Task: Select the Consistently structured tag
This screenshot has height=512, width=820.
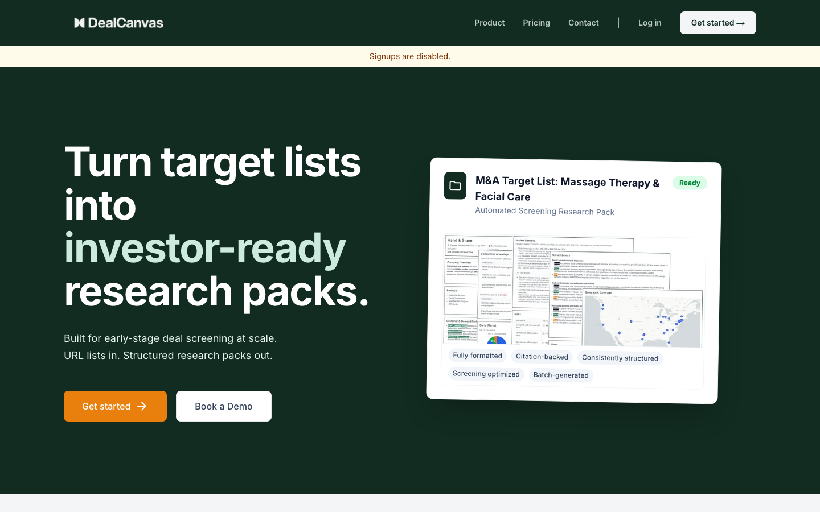Action: point(620,358)
